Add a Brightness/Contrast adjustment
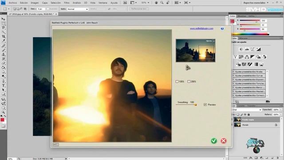Viewport: 284px width, 160px height. 241,49
